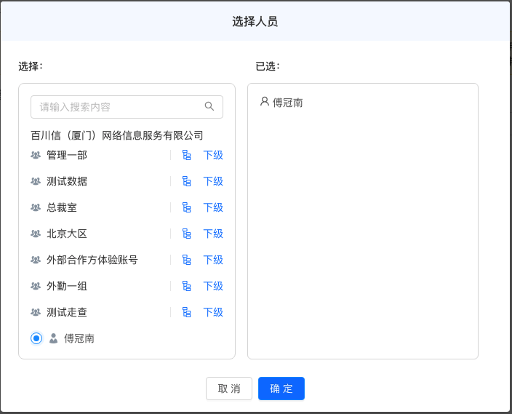
Task: Click the group icon beside 管理一部
Action: (x=36, y=155)
